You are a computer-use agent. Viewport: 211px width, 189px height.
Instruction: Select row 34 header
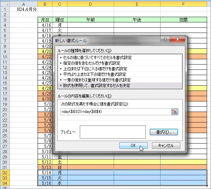[5, 183]
